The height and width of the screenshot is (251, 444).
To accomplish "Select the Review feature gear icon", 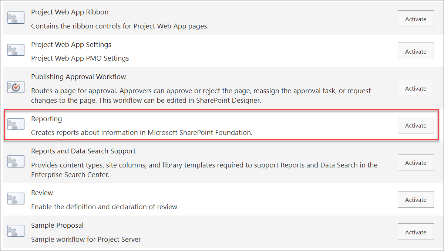I will (x=16, y=198).
